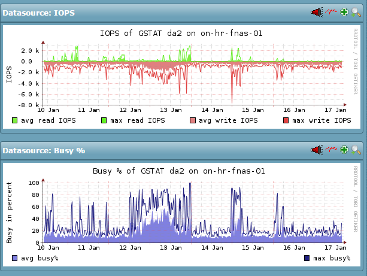This screenshot has width=367, height=276.
Task: Click the 'max read IOPS' legend text
Action: coord(138,120)
